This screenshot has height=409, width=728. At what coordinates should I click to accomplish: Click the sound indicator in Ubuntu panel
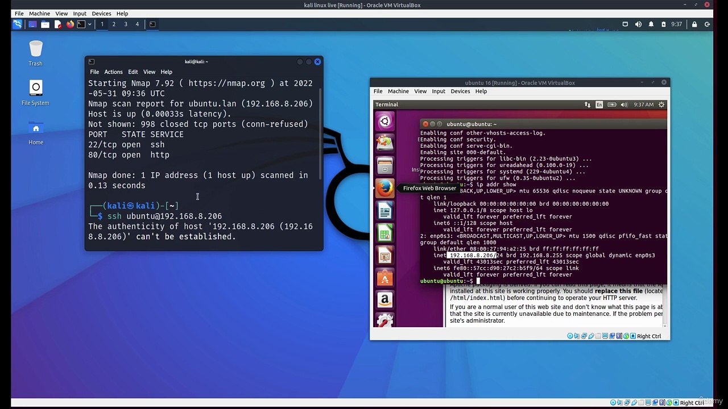624,105
